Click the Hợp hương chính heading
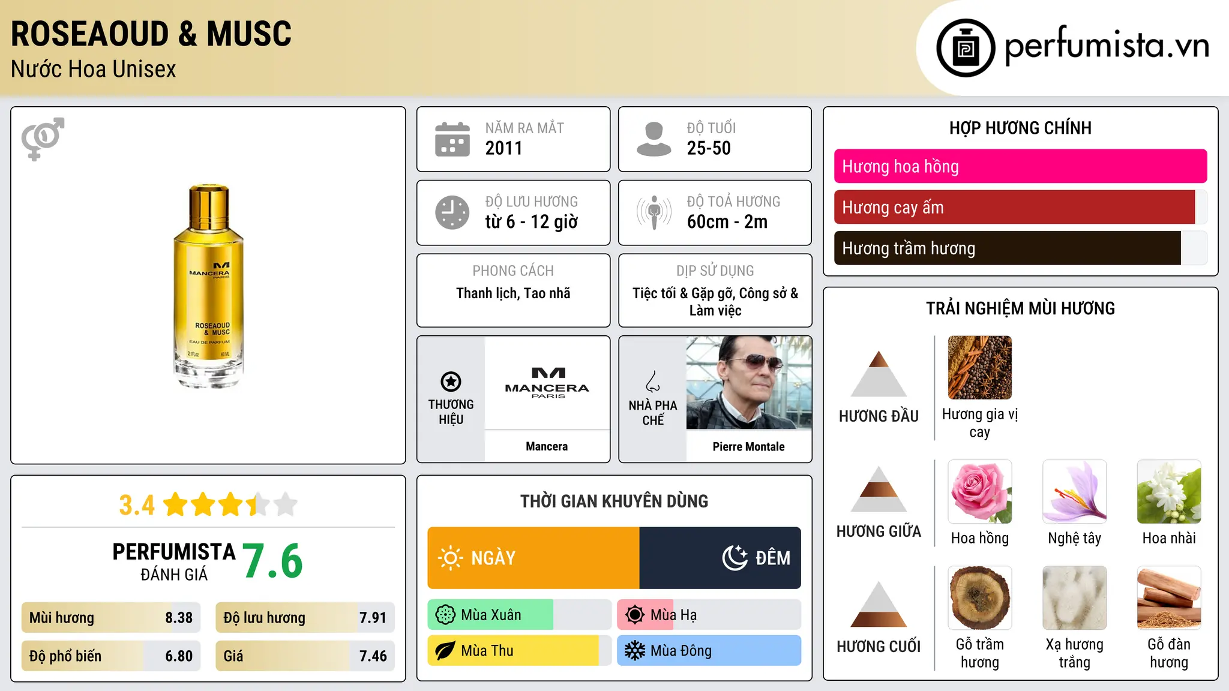The image size is (1229, 691). pyautogui.click(x=1020, y=128)
